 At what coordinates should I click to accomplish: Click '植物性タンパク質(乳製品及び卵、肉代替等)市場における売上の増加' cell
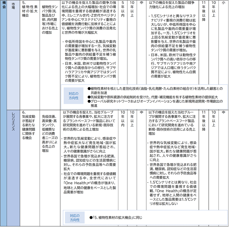click(50, 20)
